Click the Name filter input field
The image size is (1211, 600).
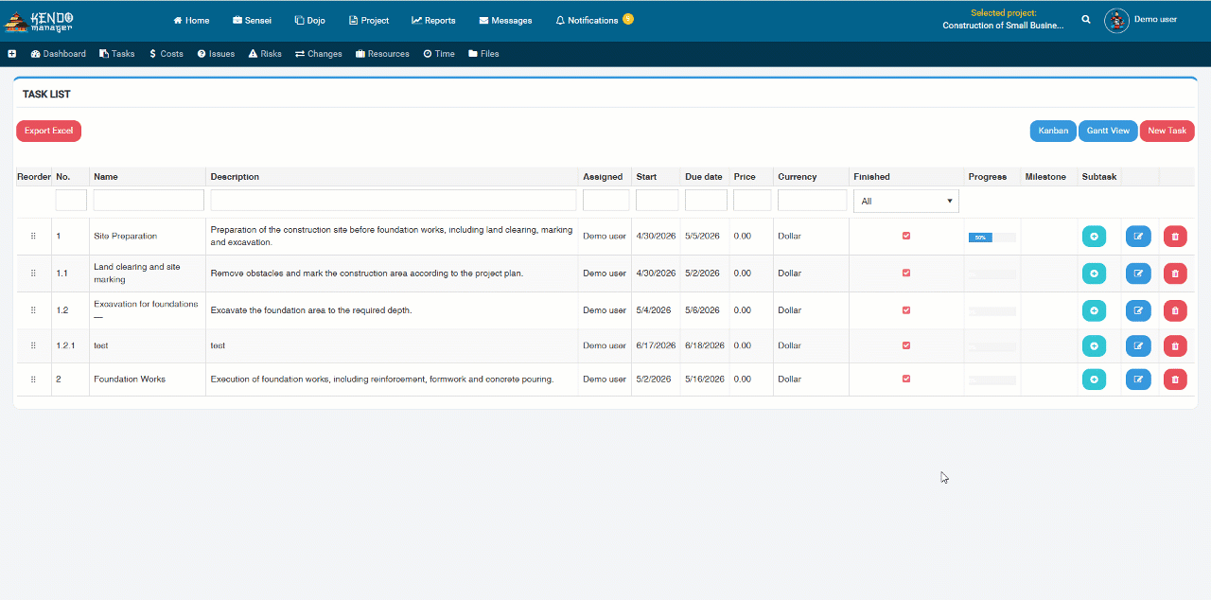149,200
